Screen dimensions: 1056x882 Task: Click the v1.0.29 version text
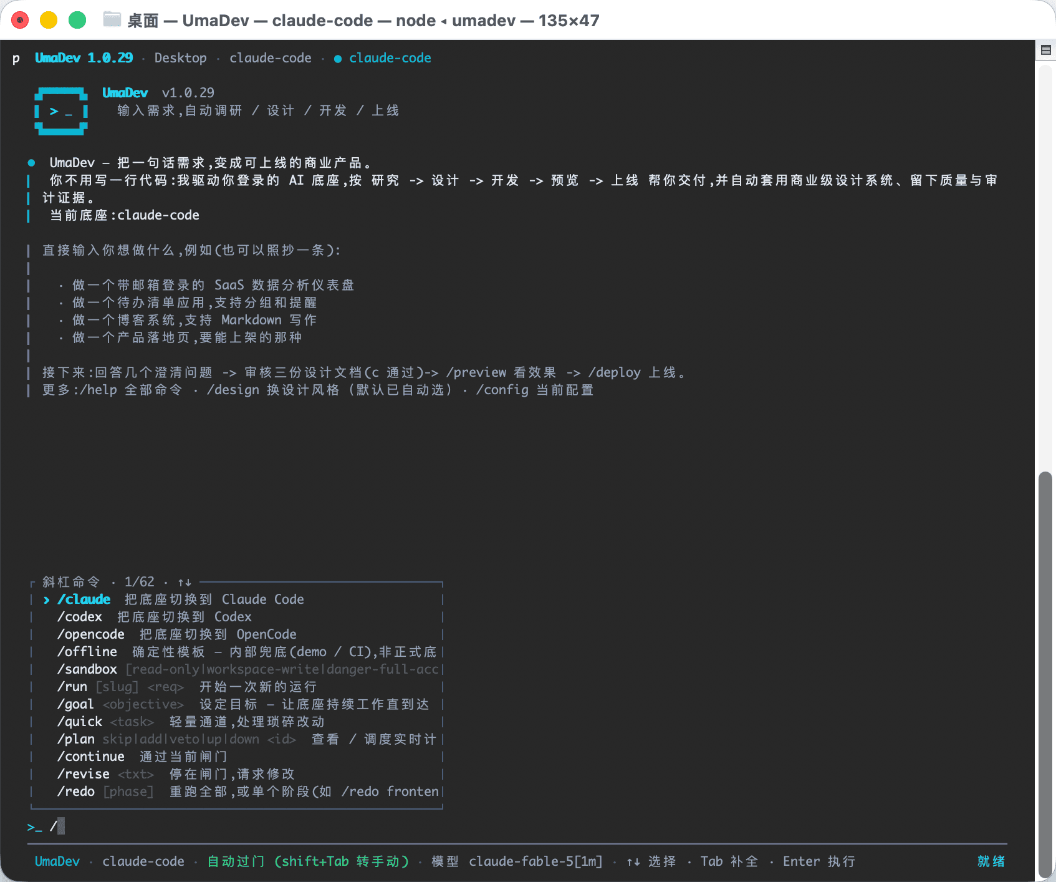(188, 93)
